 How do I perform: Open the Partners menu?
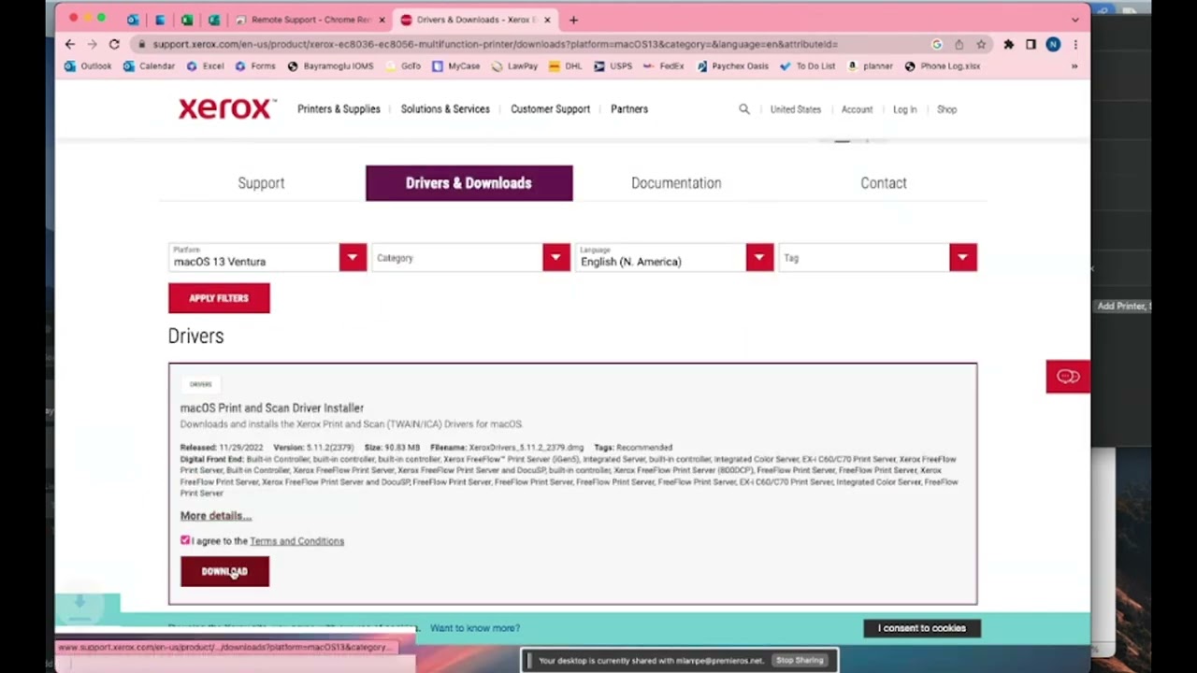tap(629, 109)
